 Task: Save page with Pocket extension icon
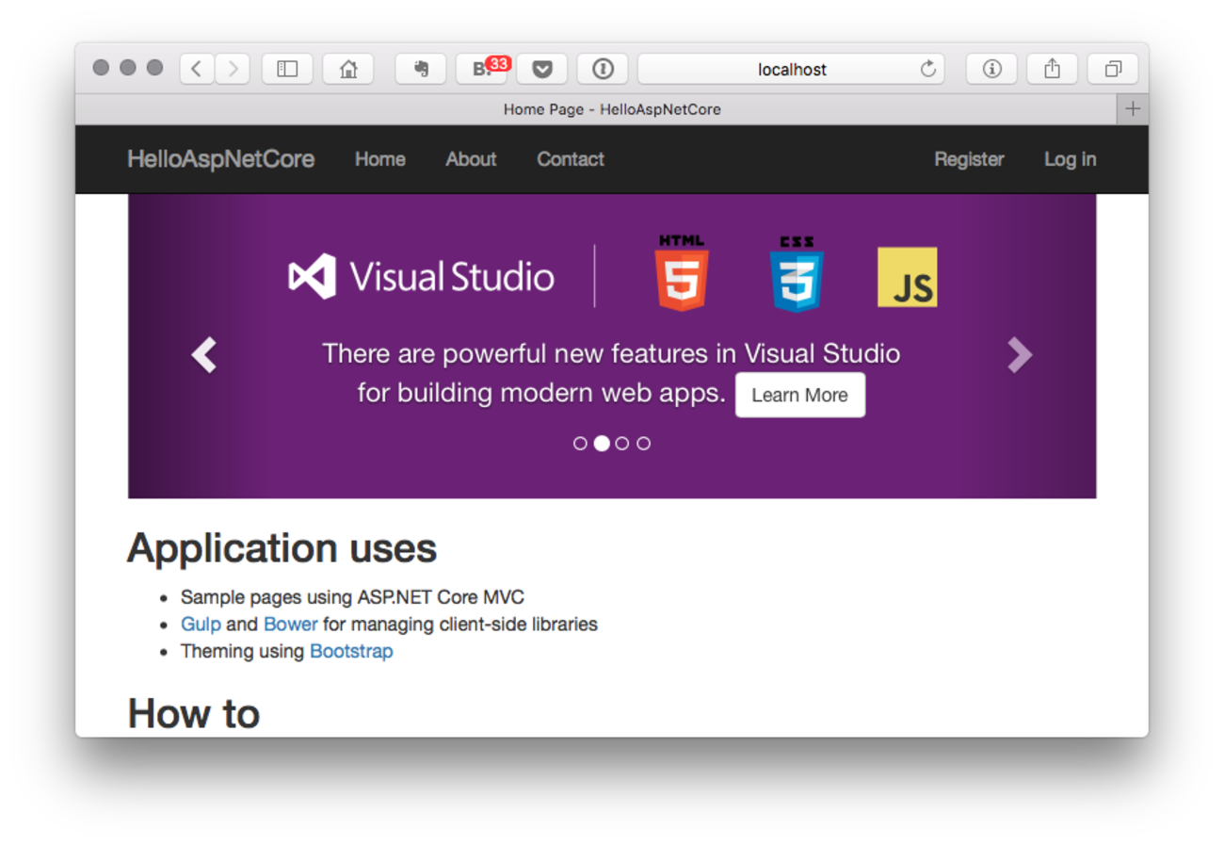pyautogui.click(x=541, y=69)
